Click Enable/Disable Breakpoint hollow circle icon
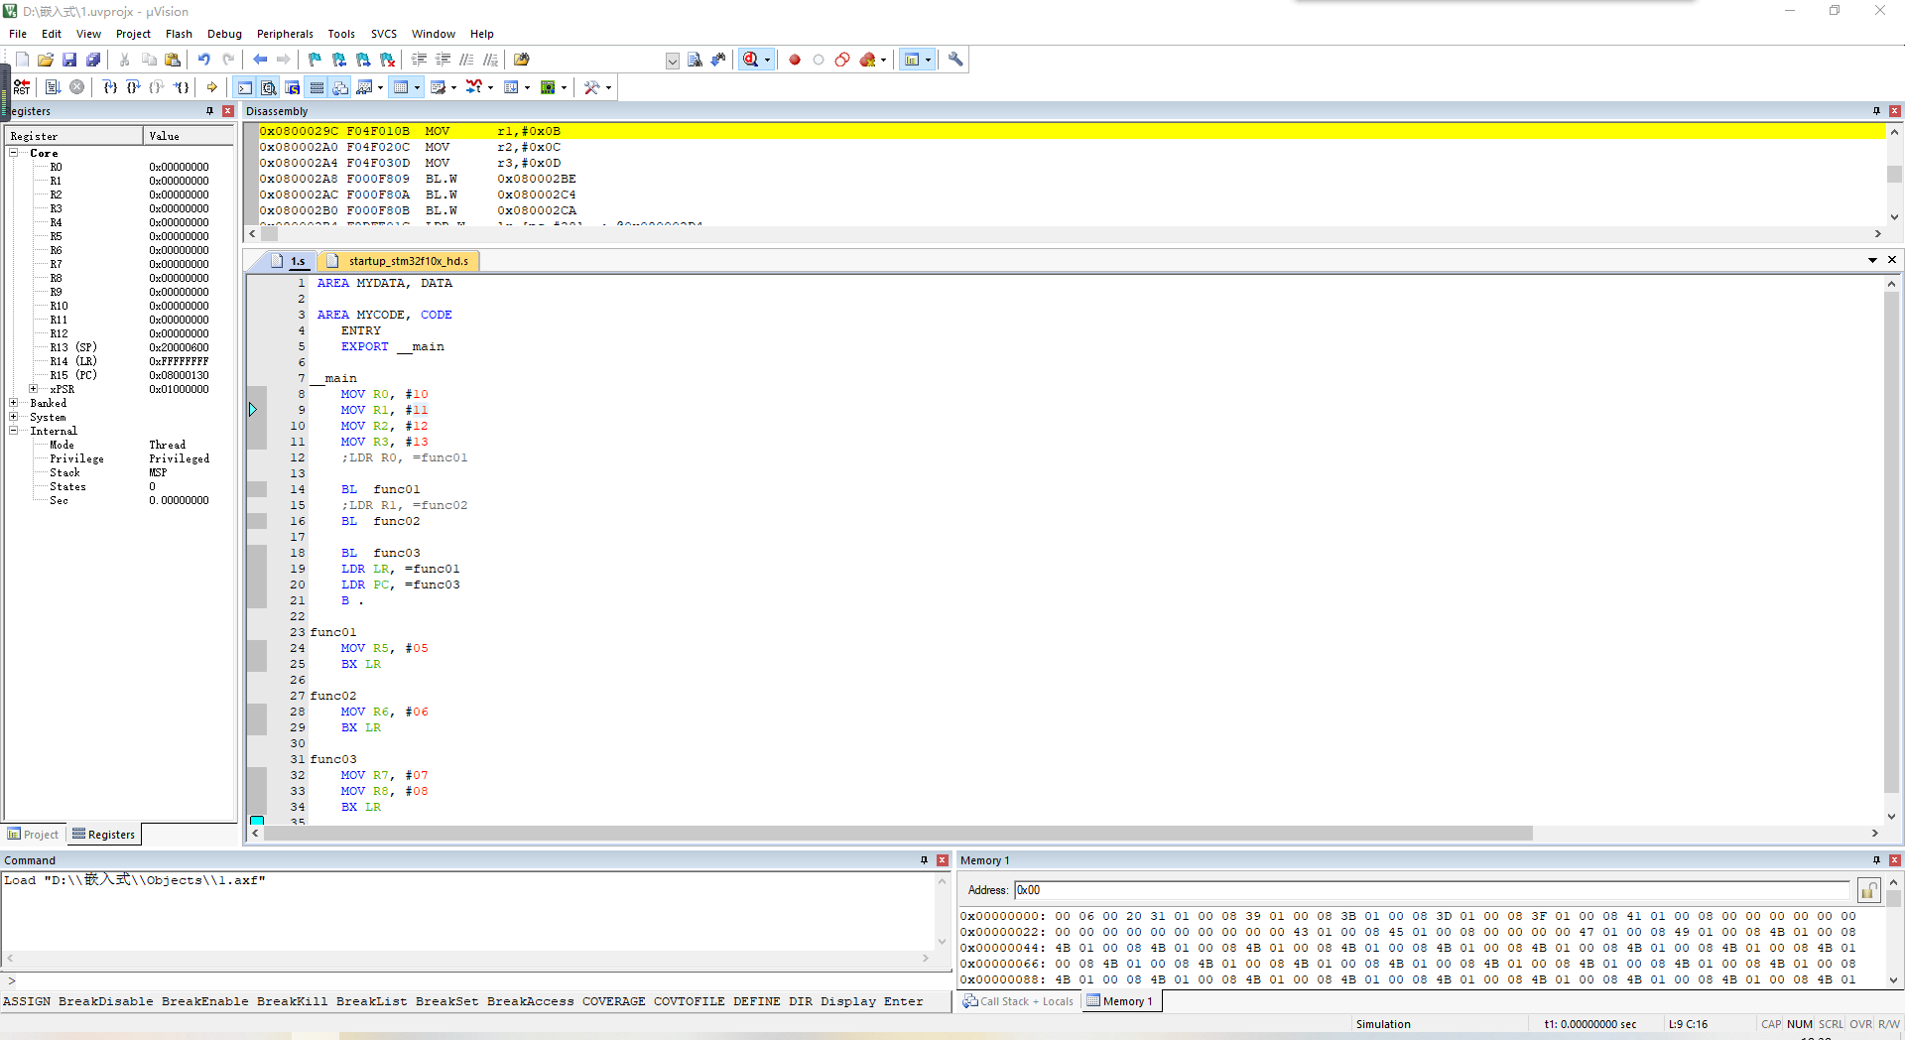1905x1040 pixels. [x=819, y=60]
